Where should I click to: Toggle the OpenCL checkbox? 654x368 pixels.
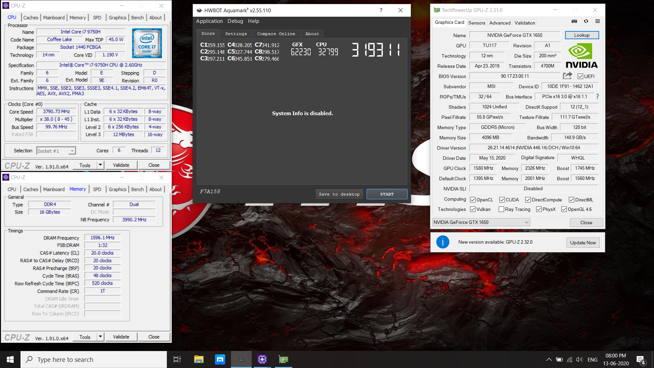(473, 200)
